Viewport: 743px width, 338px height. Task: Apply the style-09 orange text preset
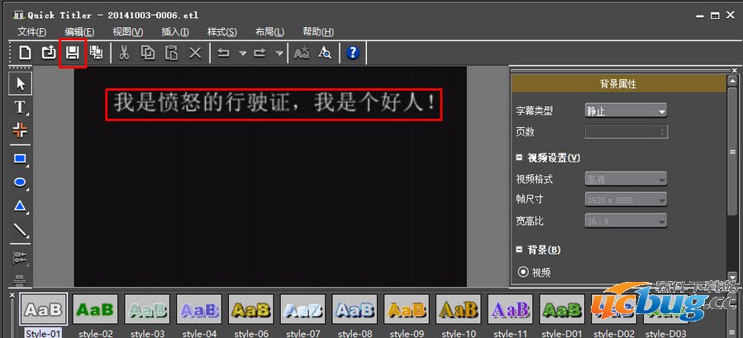pos(407,310)
